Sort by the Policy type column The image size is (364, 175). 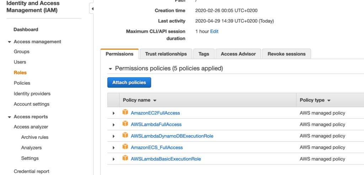click(315, 100)
